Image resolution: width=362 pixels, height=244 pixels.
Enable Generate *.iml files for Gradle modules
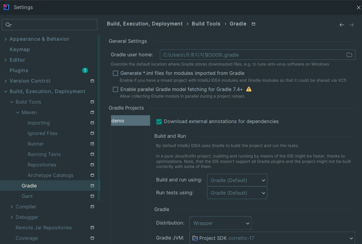tap(115, 73)
